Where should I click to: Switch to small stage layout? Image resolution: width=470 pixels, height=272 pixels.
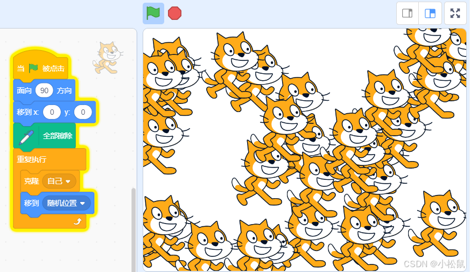(408, 13)
